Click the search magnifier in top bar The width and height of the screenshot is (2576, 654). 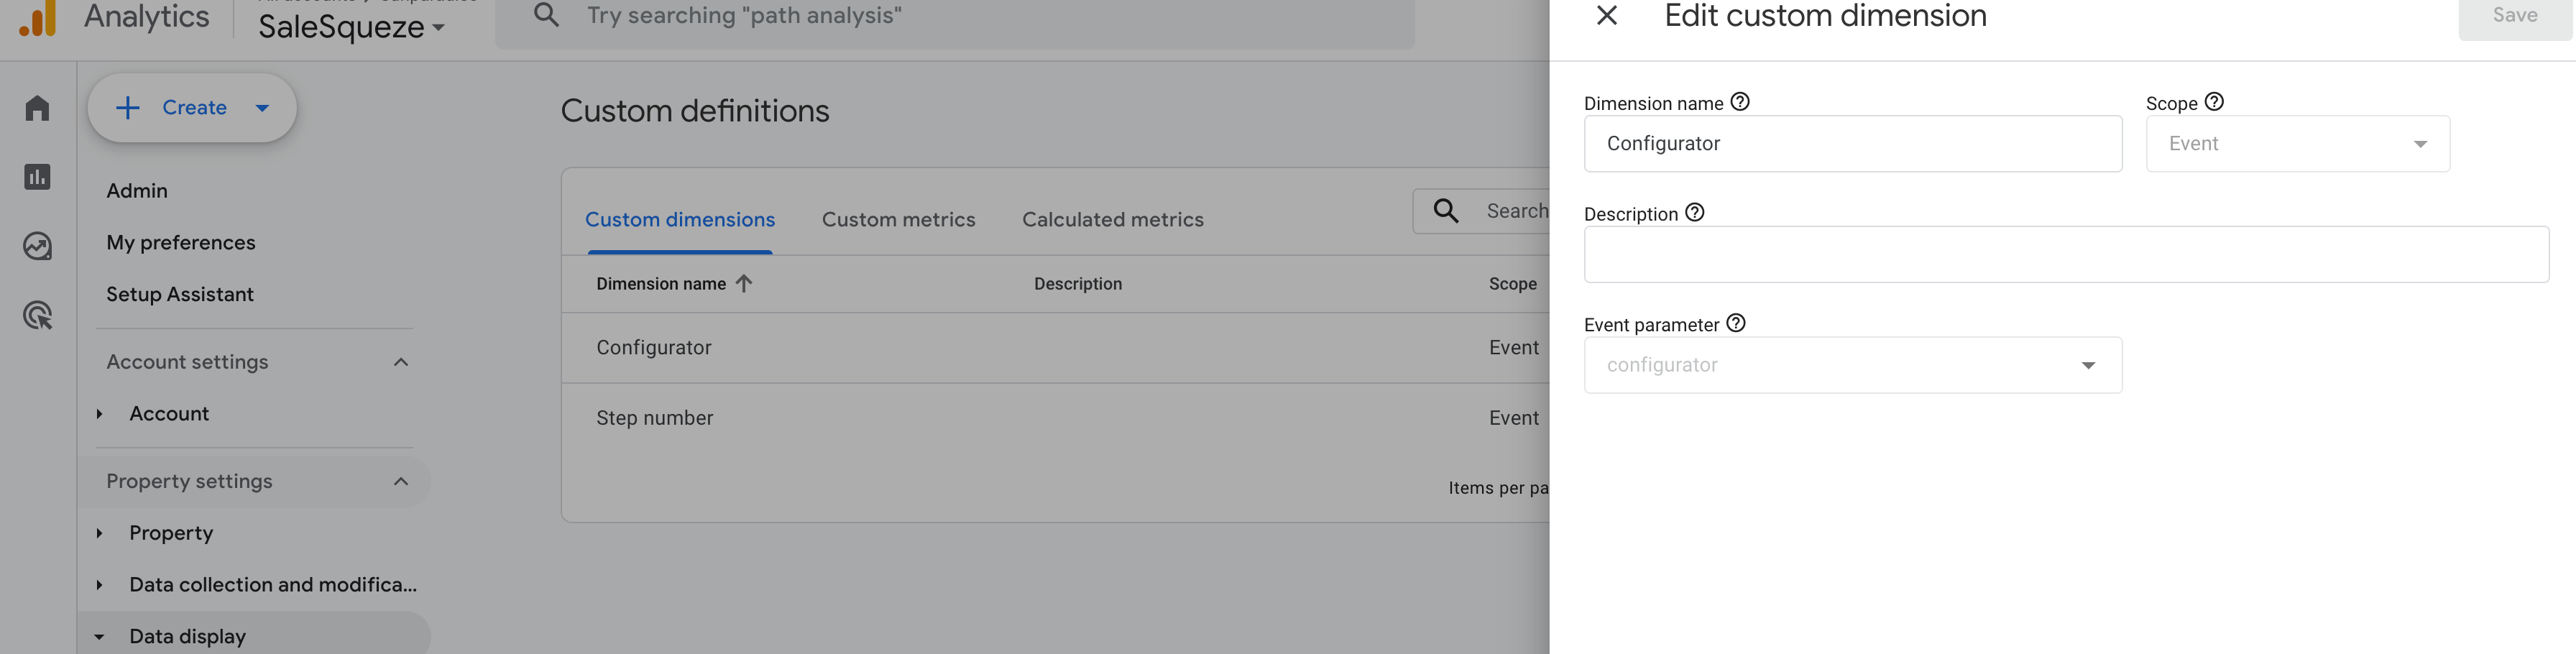(x=546, y=15)
